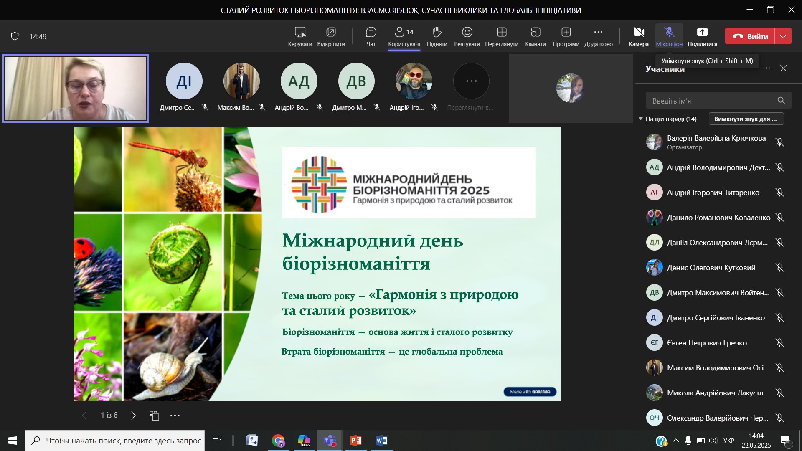Screen dimensions: 802x451
Task: Click Керувати to take control
Action: (x=300, y=36)
